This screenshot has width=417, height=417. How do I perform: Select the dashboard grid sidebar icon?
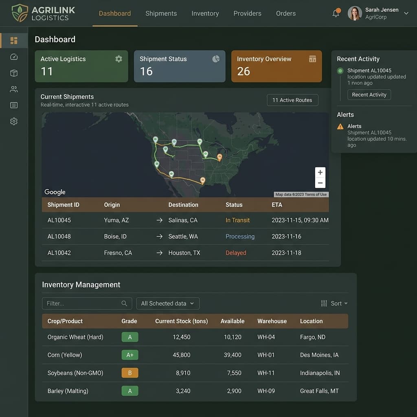pyautogui.click(x=14, y=40)
